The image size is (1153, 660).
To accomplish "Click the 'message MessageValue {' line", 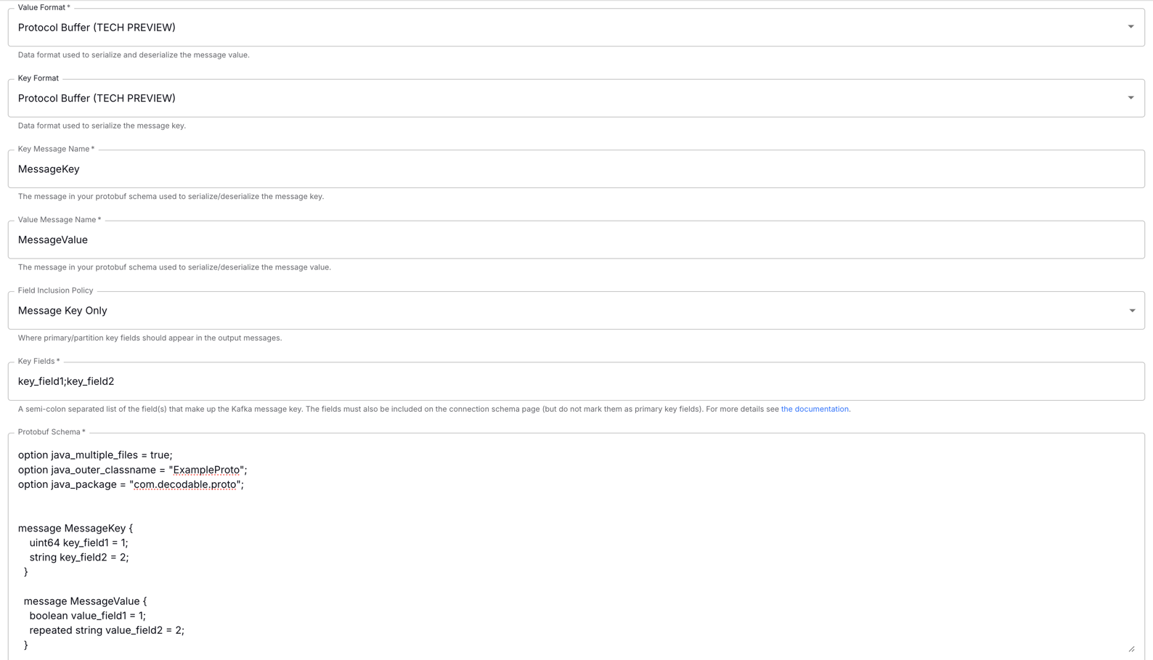I will 85,601.
